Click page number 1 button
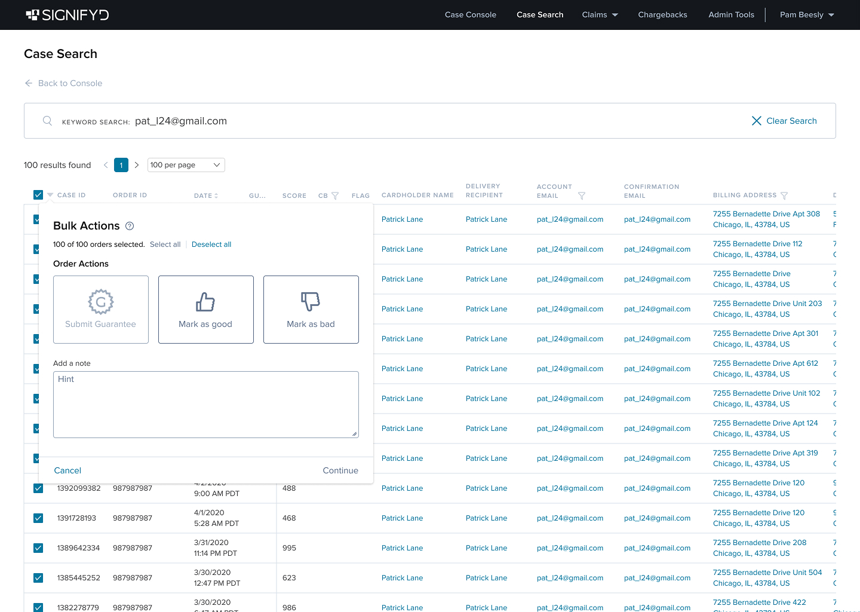The height and width of the screenshot is (612, 860). pyautogui.click(x=121, y=165)
